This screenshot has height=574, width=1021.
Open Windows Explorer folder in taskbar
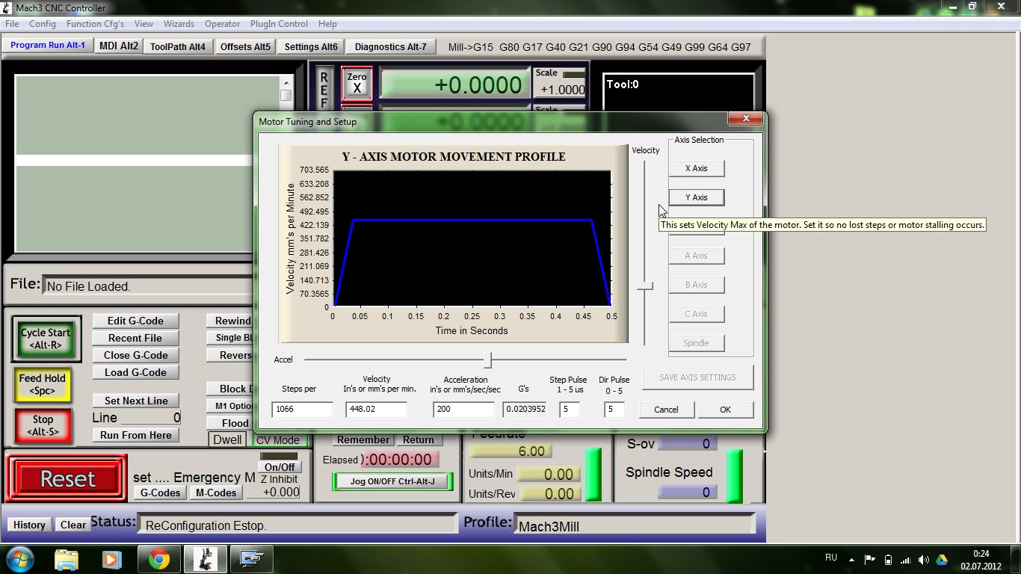pos(66,558)
